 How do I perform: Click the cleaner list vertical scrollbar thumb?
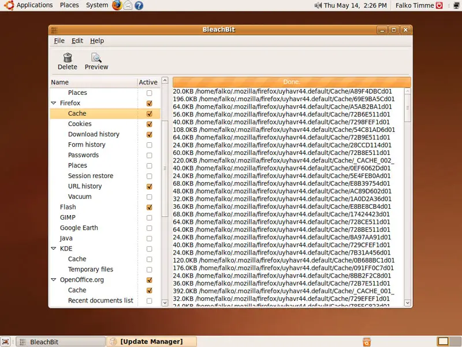[165, 168]
